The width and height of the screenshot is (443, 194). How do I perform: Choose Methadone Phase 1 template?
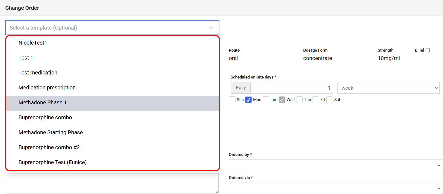42,102
